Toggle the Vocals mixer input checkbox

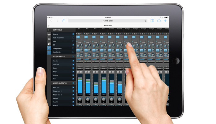point(73,61)
